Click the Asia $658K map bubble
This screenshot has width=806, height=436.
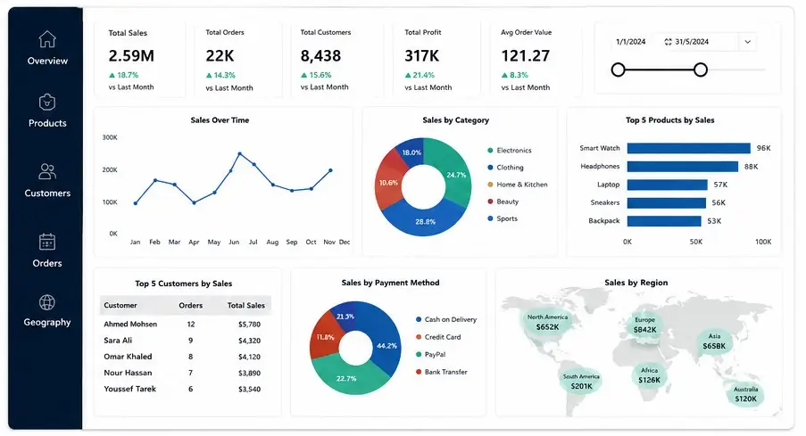tap(714, 341)
